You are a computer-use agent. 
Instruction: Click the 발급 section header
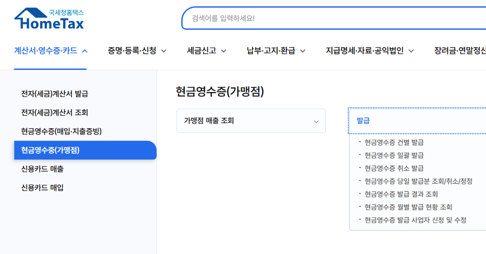pos(417,121)
